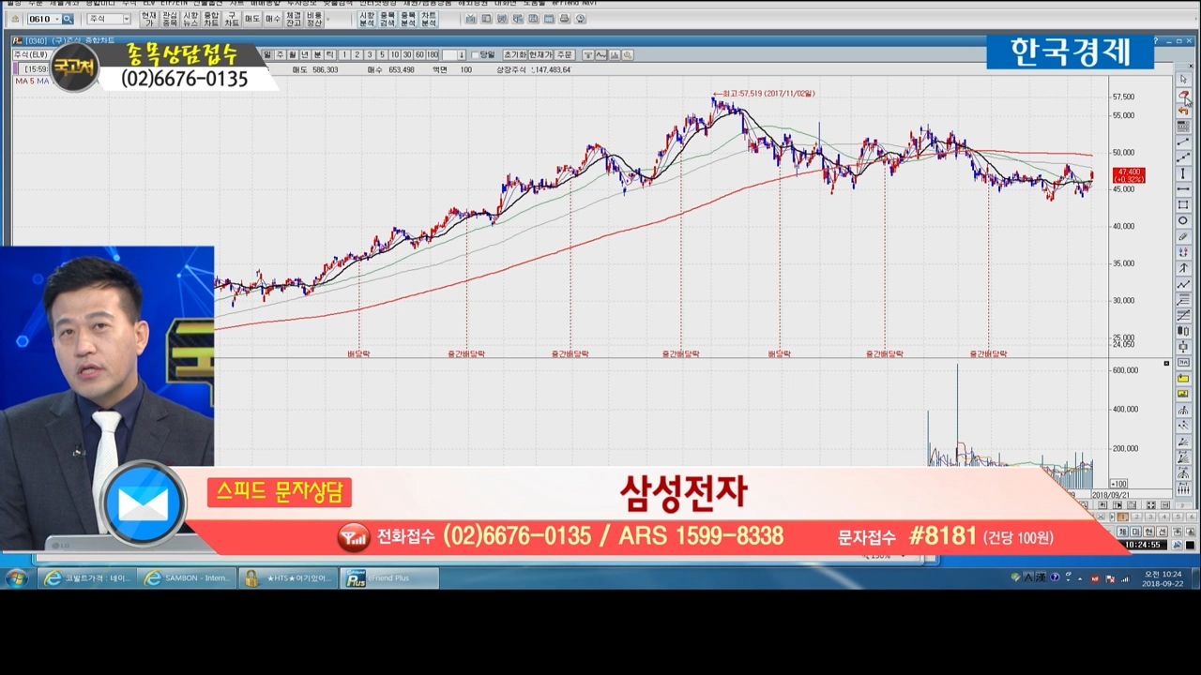
Task: Select the 30 period button
Action: [406, 55]
